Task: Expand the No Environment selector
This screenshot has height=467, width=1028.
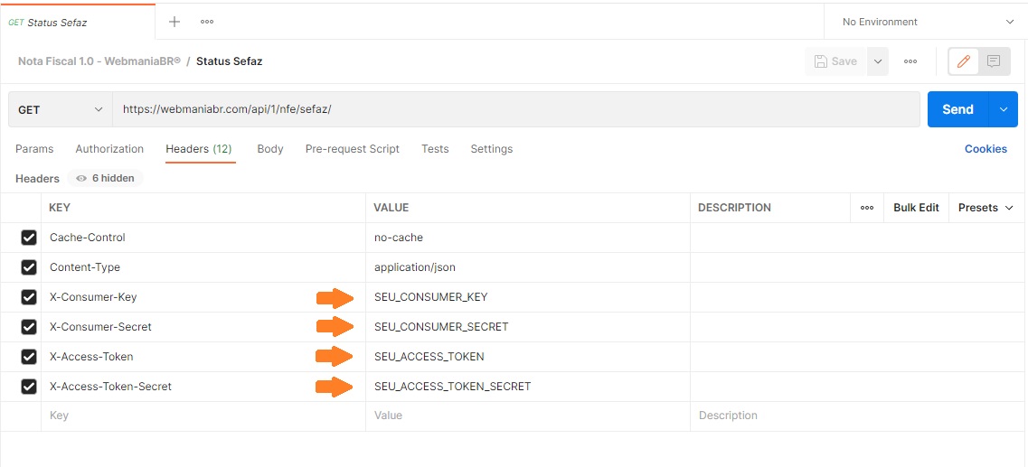Action: click(926, 22)
